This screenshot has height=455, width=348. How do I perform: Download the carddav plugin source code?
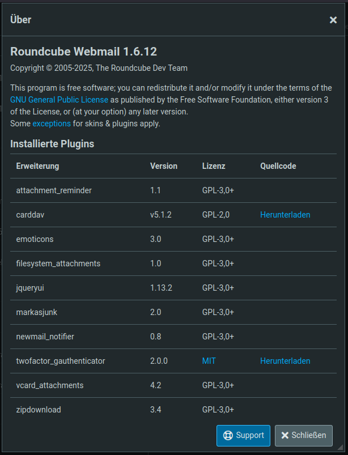pos(285,215)
